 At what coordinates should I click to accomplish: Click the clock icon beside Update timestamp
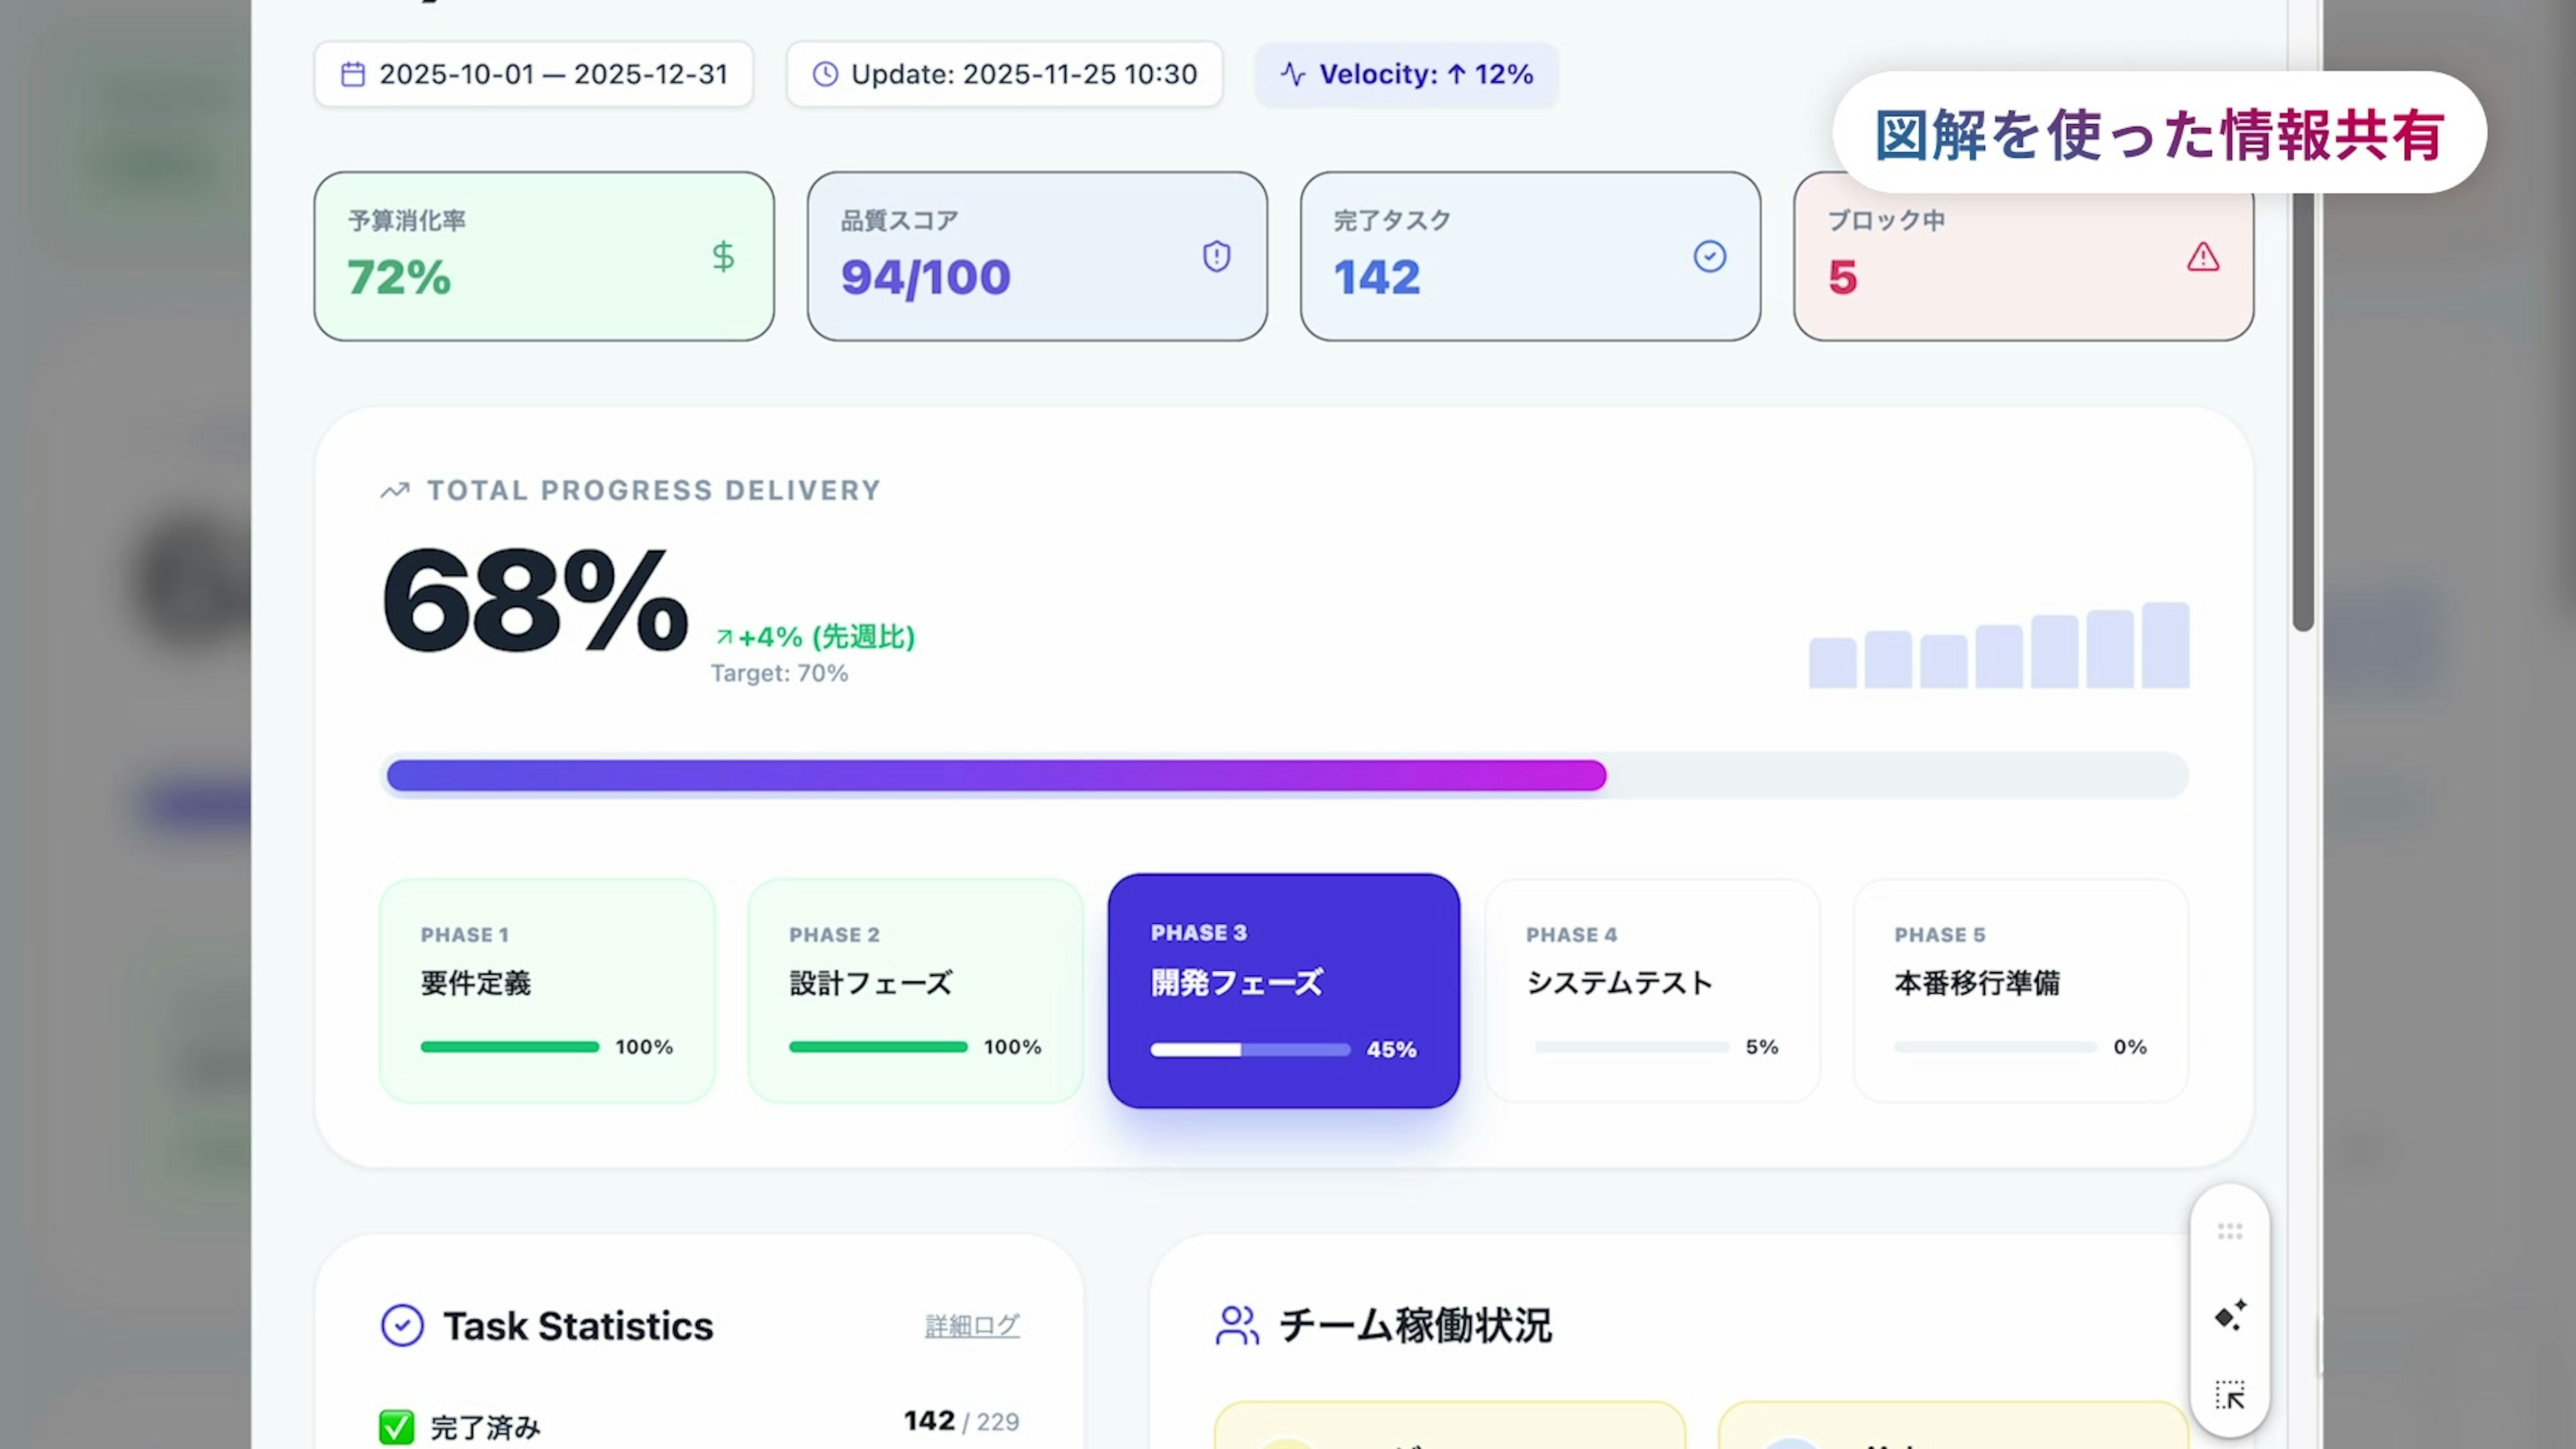click(825, 75)
